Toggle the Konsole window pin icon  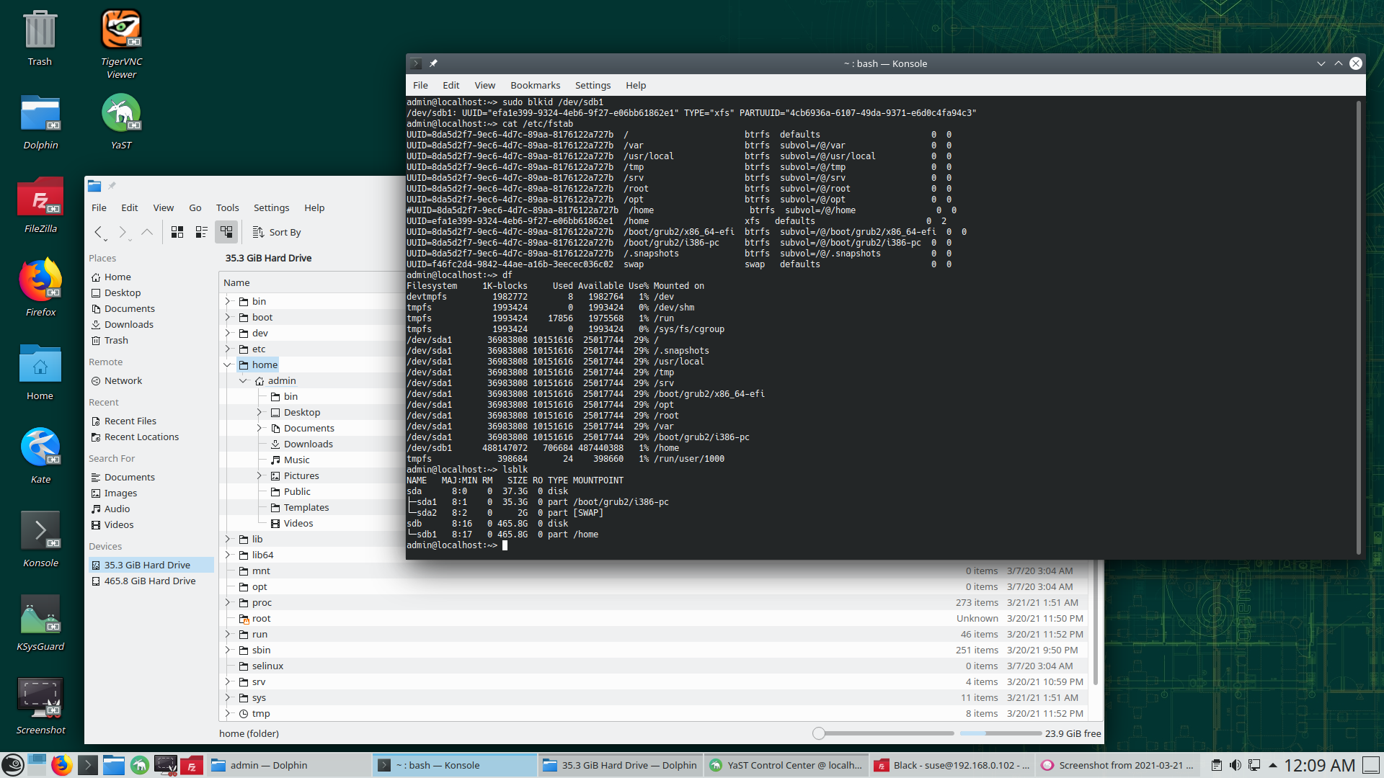pos(433,63)
